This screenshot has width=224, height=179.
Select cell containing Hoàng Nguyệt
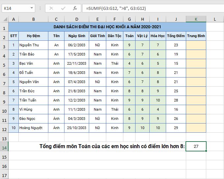pos(34,128)
